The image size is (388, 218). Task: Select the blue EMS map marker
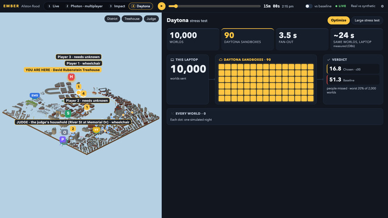click(35, 95)
